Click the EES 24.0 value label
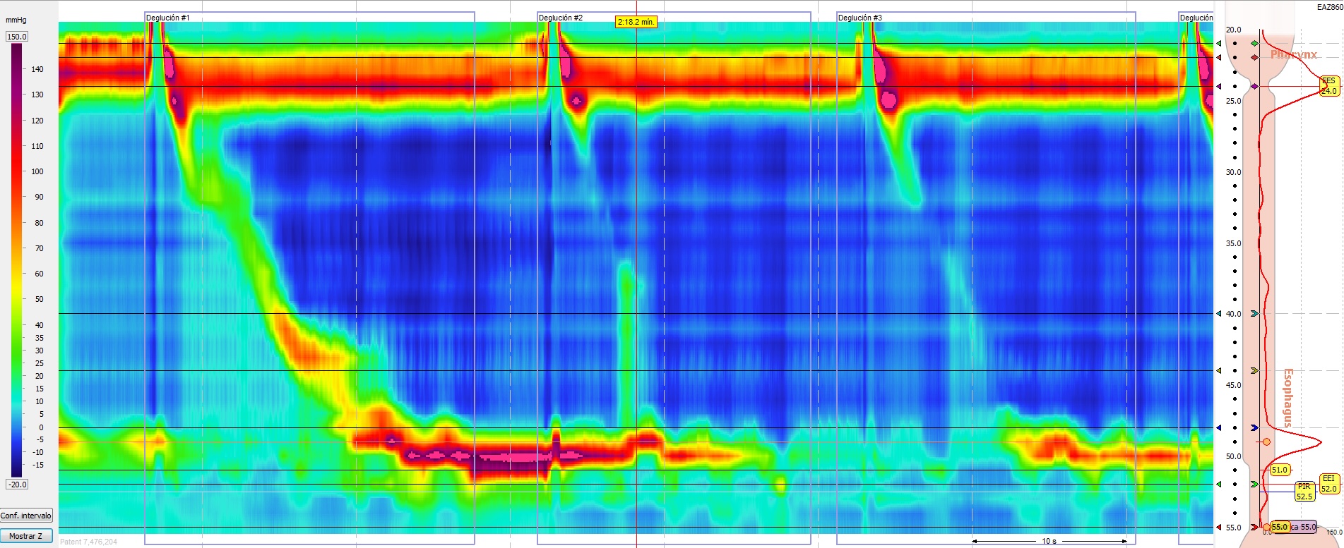Viewport: 1344px width, 548px height. tap(1328, 86)
